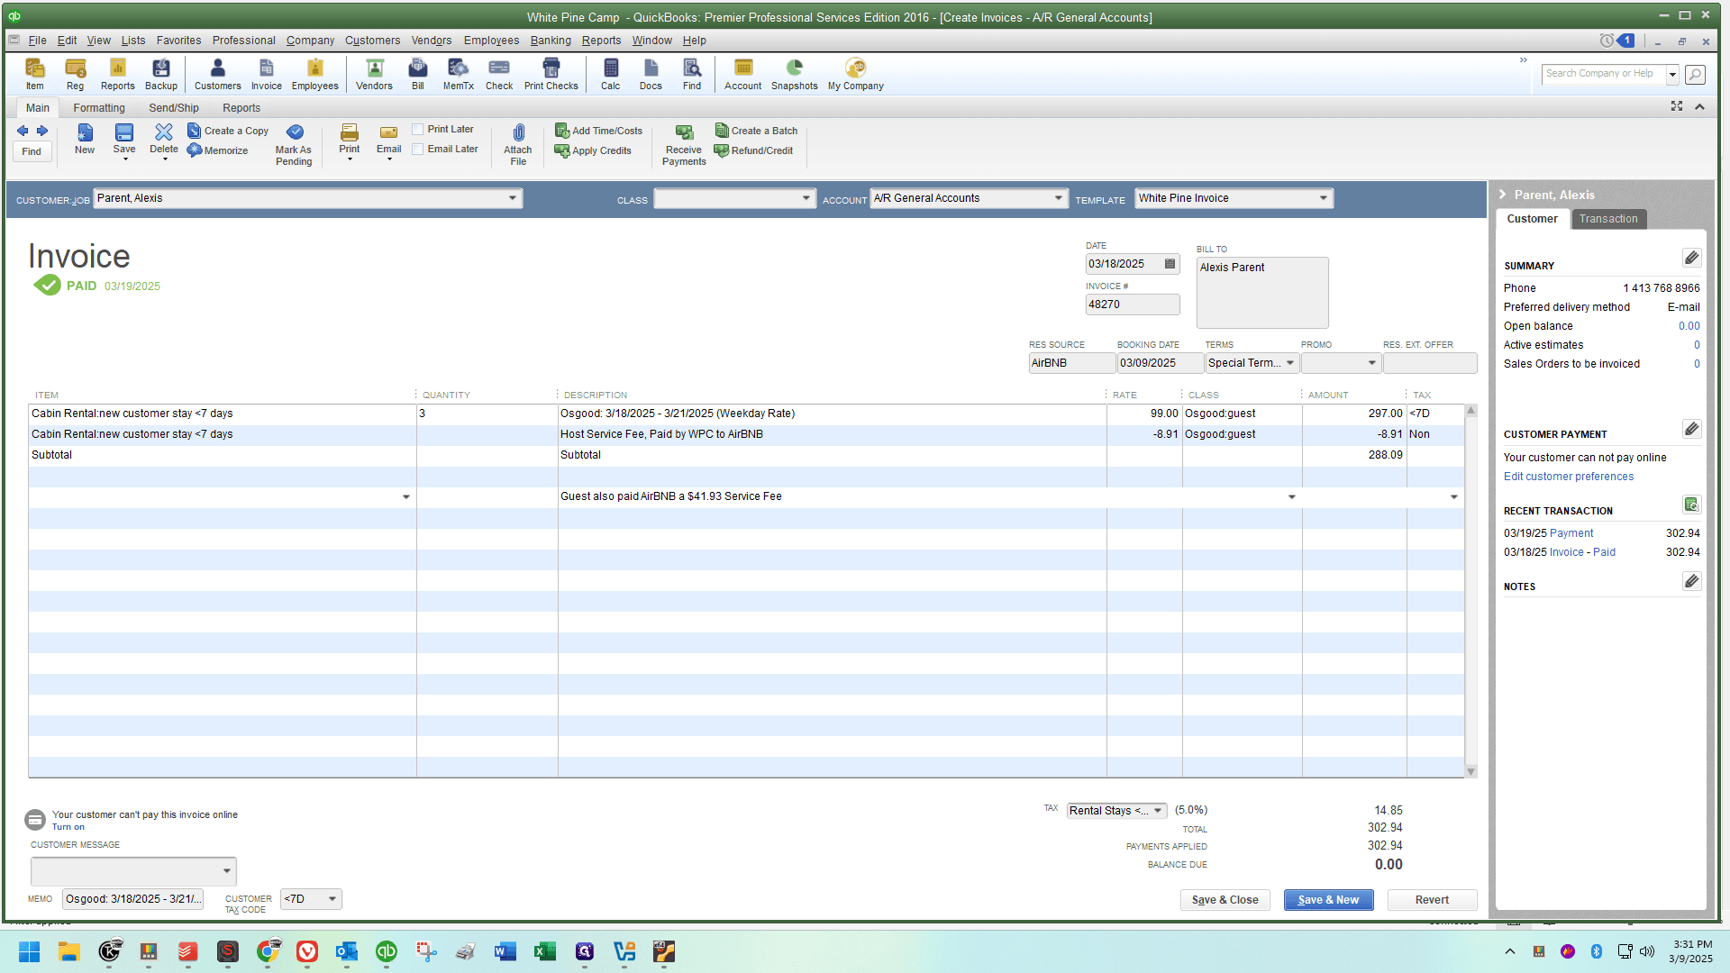This screenshot has width=1730, height=973.
Task: Open 03/19/25 Payment link
Action: (x=1571, y=533)
